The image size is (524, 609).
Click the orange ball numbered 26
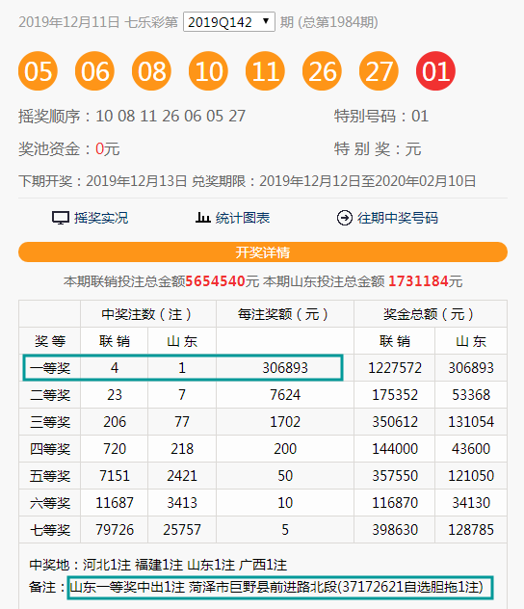point(322,71)
